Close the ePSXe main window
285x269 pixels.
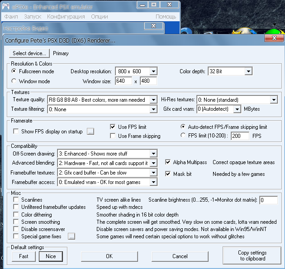pyautogui.click(x=169, y=5)
